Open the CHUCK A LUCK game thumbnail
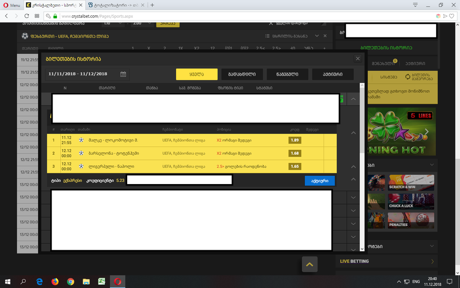The height and width of the screenshot is (288, 460). [411, 201]
